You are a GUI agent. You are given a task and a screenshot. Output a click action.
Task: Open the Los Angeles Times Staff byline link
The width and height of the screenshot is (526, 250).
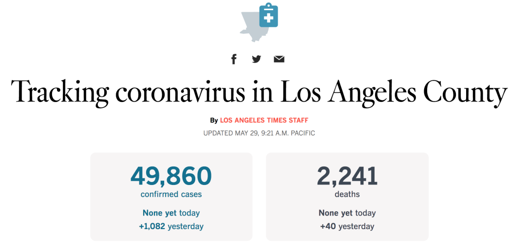(x=264, y=120)
